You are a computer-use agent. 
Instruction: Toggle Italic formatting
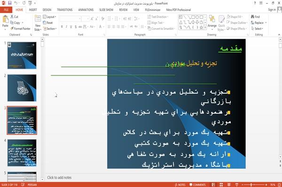pyautogui.click(x=66, y=27)
